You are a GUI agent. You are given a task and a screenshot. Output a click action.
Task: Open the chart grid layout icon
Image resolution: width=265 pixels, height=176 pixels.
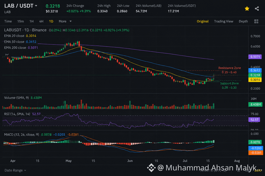click(x=256, y=21)
